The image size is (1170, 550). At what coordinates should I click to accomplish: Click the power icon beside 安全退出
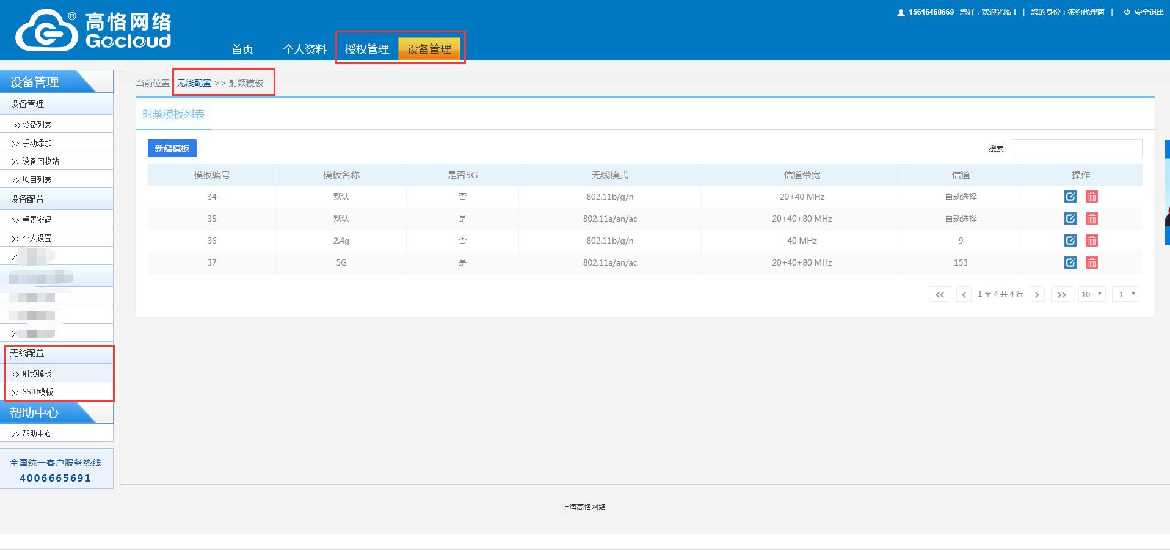pyautogui.click(x=1127, y=12)
